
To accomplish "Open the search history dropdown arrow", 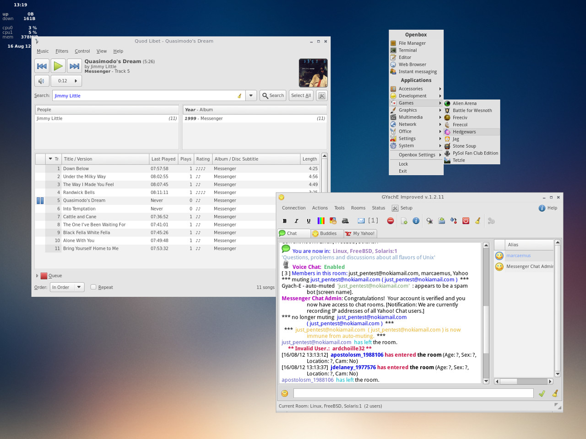I will click(251, 96).
